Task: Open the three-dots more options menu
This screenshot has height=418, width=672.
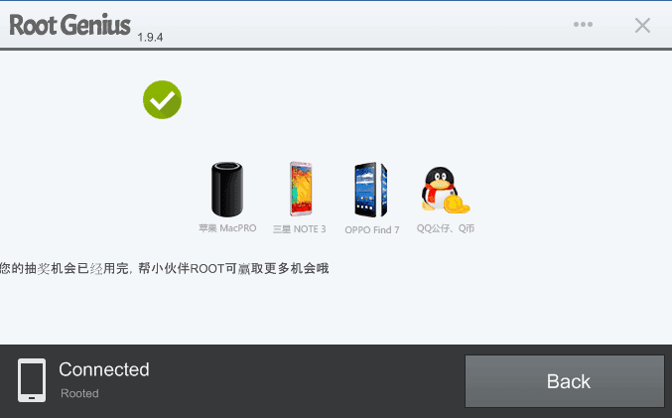Action: click(583, 25)
